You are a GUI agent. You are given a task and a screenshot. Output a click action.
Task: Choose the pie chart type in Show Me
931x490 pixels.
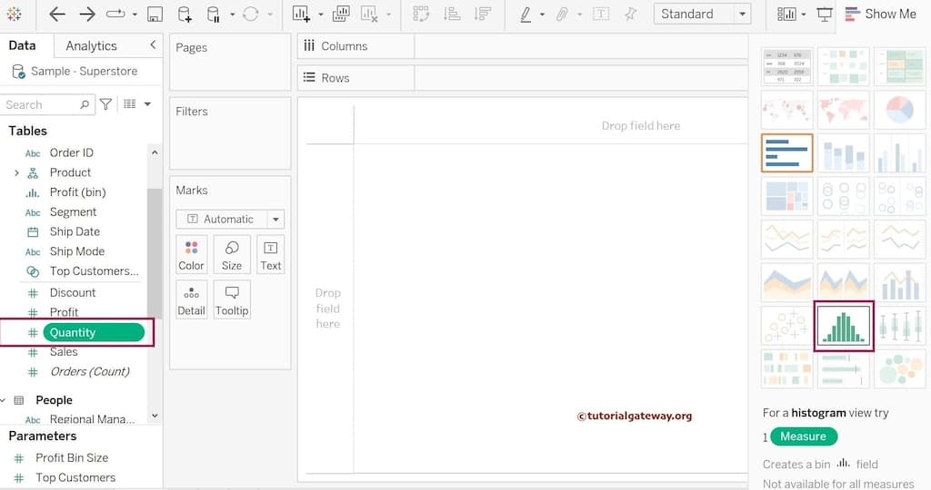click(x=898, y=110)
